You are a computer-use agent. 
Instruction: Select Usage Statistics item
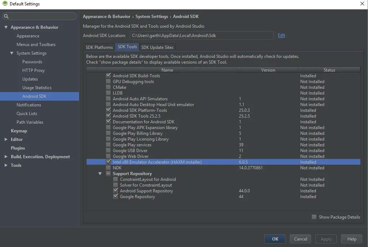tap(37, 88)
